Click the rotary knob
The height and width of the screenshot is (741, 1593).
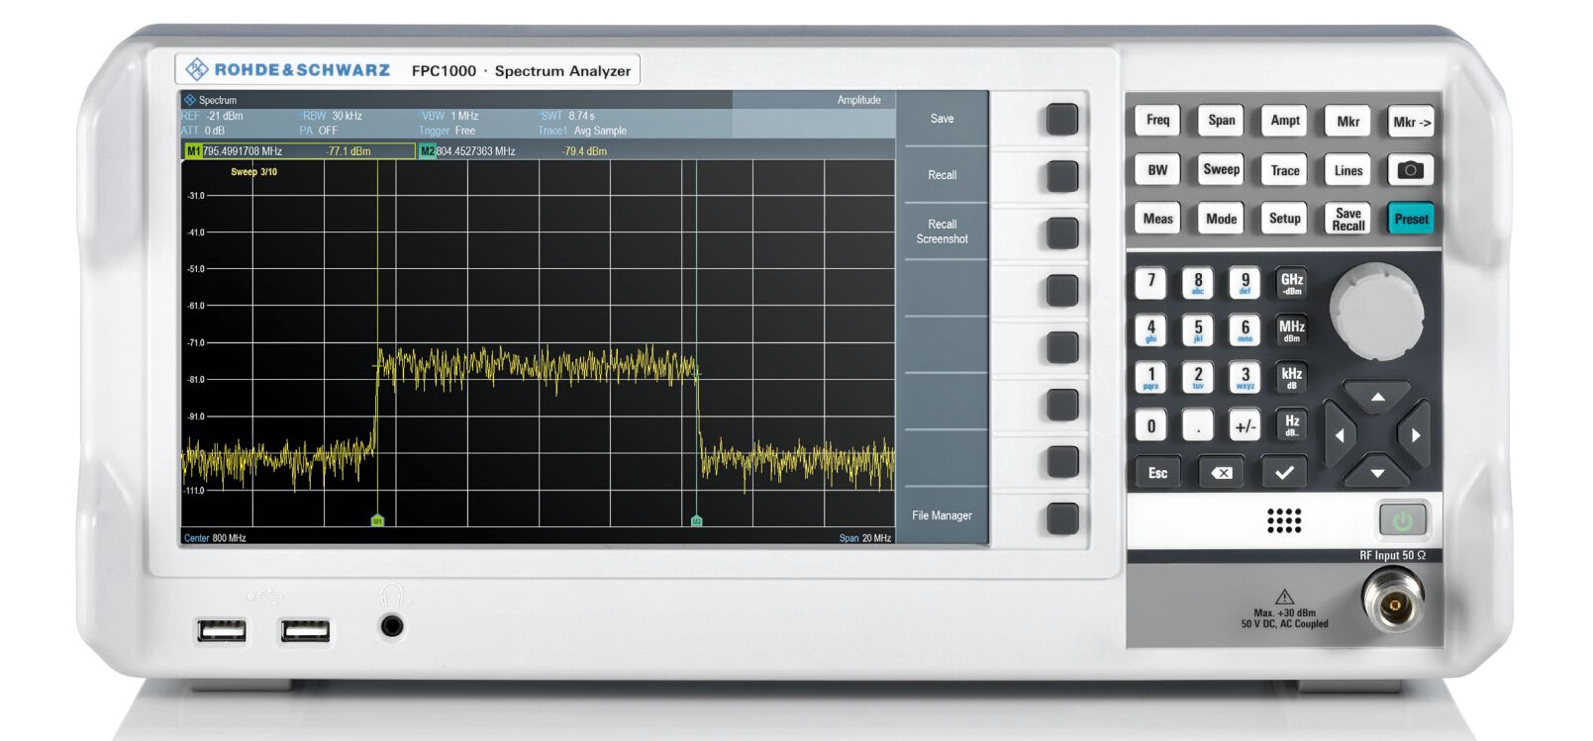pyautogui.click(x=1377, y=311)
